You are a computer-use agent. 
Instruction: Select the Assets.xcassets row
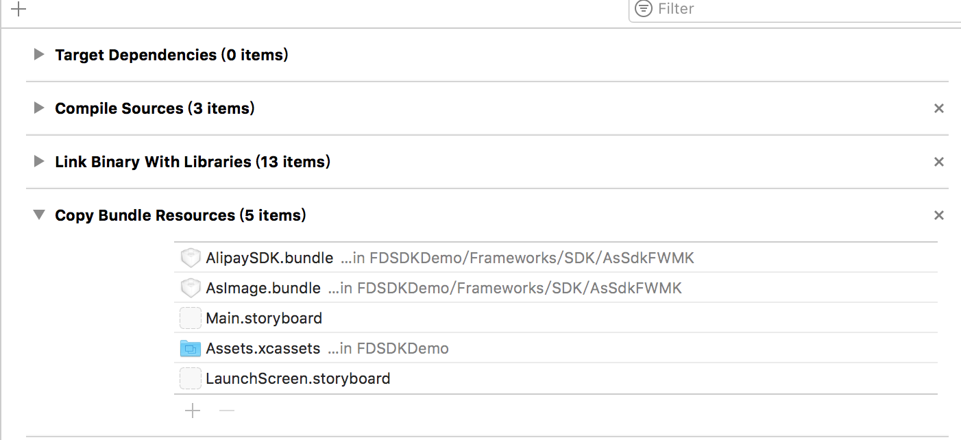[x=556, y=348]
